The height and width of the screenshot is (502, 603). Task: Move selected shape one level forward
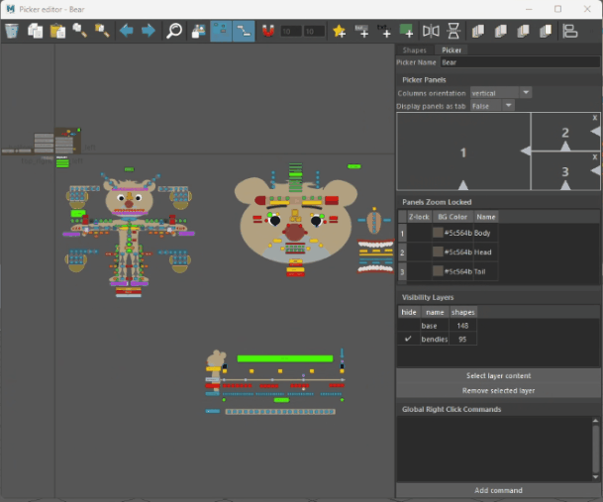click(523, 31)
